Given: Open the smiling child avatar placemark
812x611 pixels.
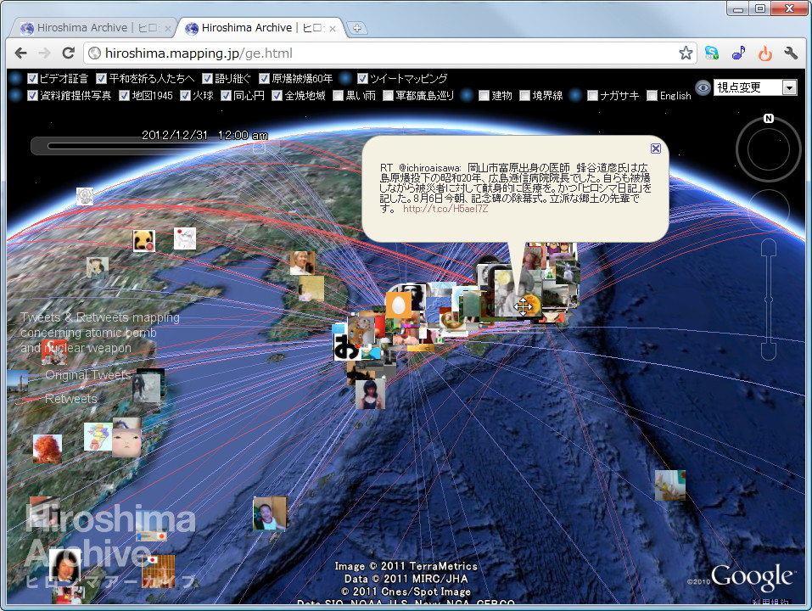Looking at the screenshot, I should tap(270, 513).
